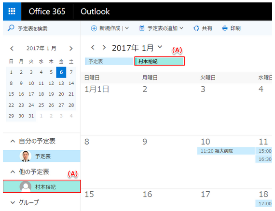
Task: Go to previous month in mini calendar
Action: 12,48
